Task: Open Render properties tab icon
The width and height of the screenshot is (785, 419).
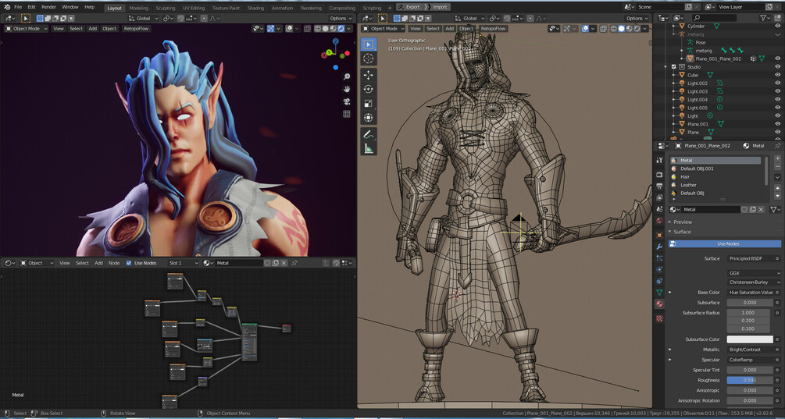Action: point(659,175)
